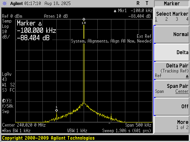Click the S3 FC trace status label

8,90
